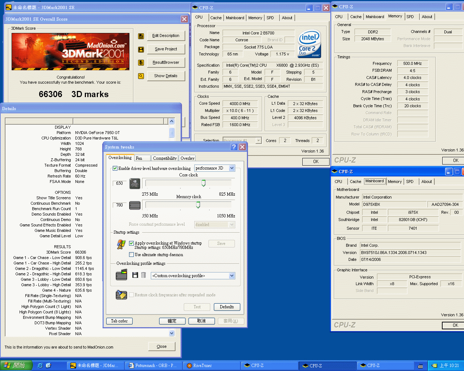464x371 pixels.
Task: Click the Test button
Action: 197,307
